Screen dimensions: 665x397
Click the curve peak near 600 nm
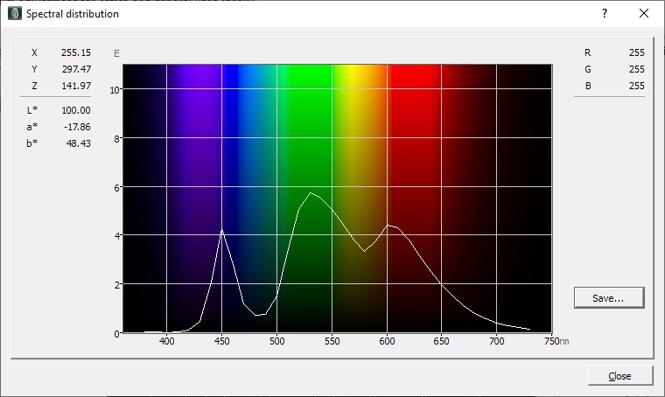388,226
